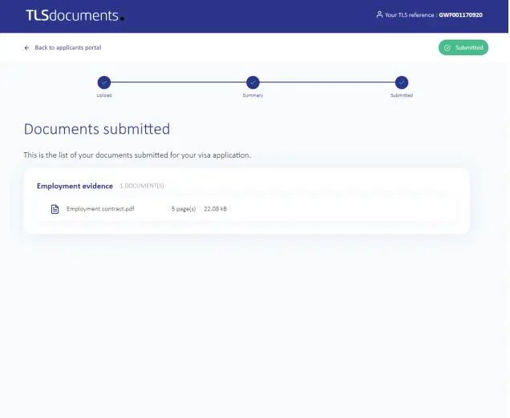Click the 1 DOCUMENT(S) count label
Image resolution: width=510 pixels, height=418 pixels.
pyautogui.click(x=142, y=186)
